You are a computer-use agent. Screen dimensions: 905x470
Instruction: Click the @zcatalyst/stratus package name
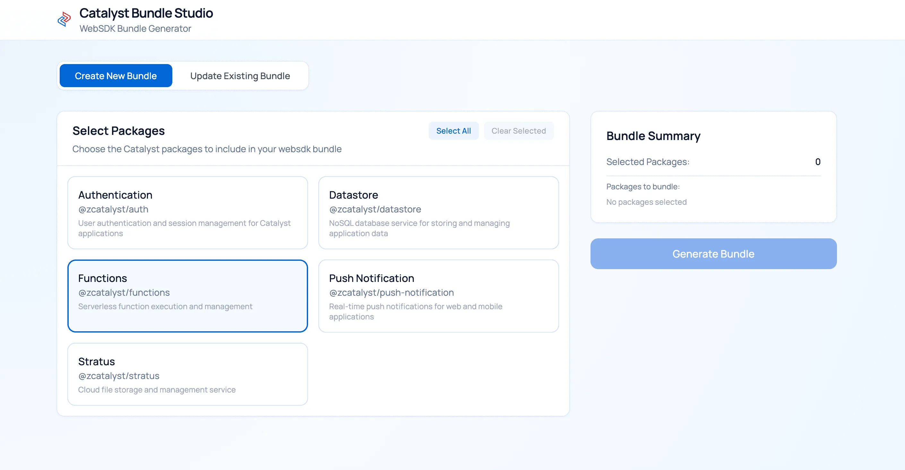(119, 376)
